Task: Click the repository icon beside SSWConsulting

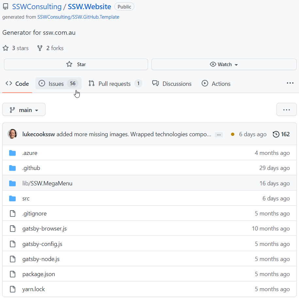Action: point(6,7)
